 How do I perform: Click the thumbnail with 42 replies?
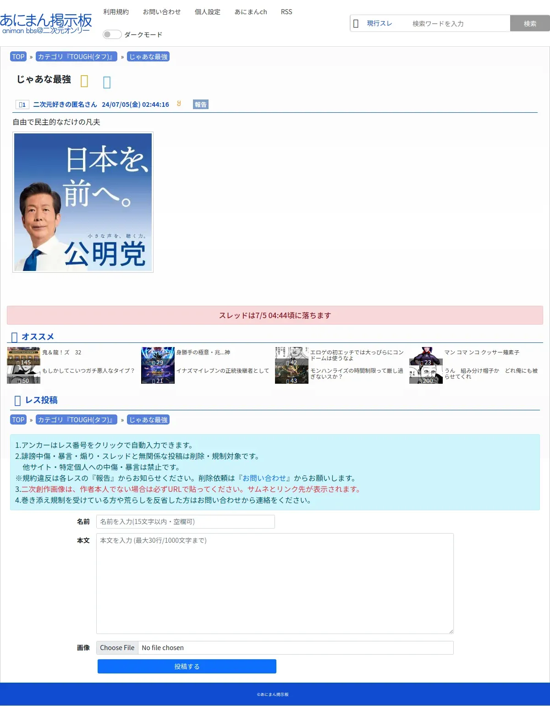tap(291, 356)
